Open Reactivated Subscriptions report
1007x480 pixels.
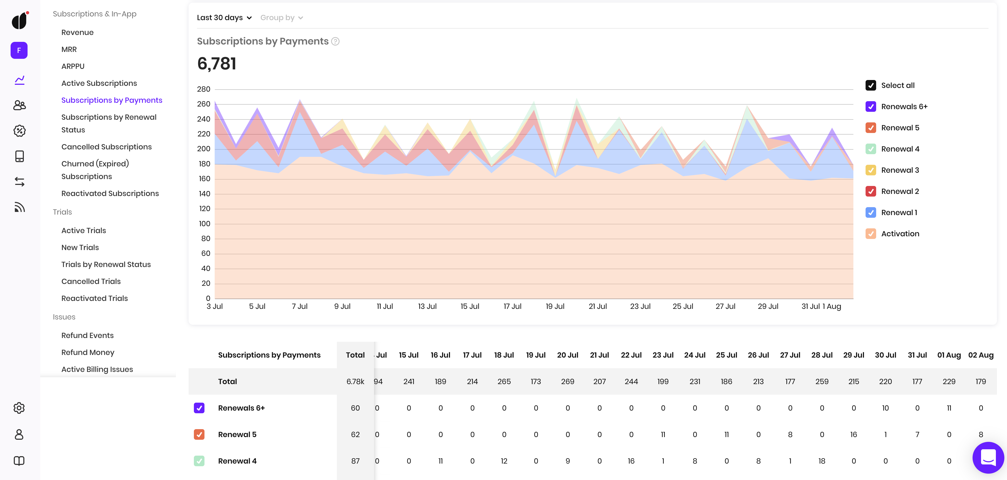(110, 193)
